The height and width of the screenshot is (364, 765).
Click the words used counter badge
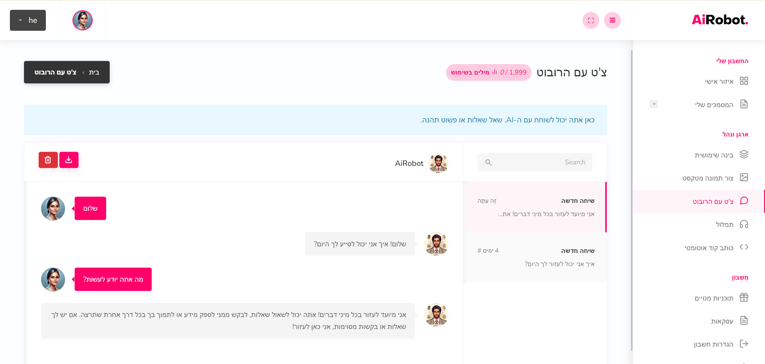pos(488,72)
